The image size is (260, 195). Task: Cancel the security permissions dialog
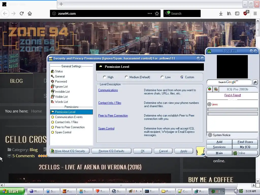tap(163, 151)
